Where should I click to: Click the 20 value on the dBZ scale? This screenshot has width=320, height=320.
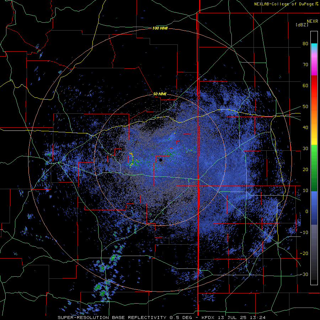305,169
